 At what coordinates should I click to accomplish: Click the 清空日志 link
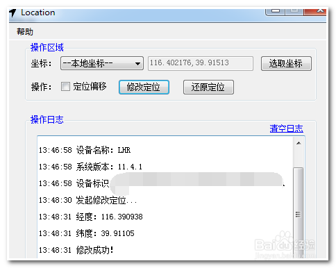click(x=286, y=128)
